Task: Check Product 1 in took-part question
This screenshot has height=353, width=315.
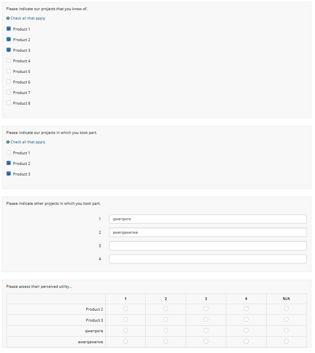Action: [x=9, y=153]
